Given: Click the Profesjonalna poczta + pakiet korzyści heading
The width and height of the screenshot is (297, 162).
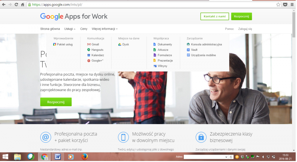Looking at the screenshot, I should [x=76, y=137].
